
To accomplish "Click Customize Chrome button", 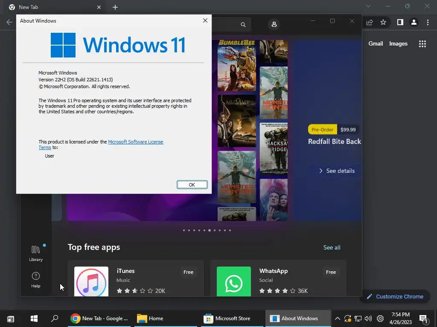I will point(395,296).
